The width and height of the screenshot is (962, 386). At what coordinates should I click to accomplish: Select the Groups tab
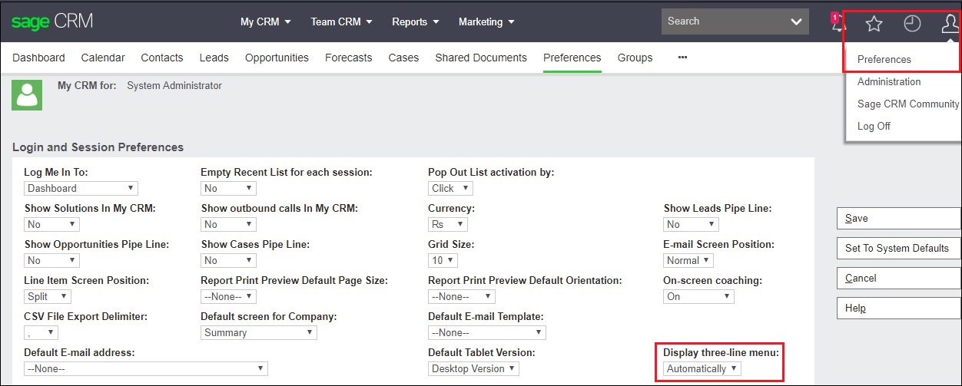pos(635,58)
